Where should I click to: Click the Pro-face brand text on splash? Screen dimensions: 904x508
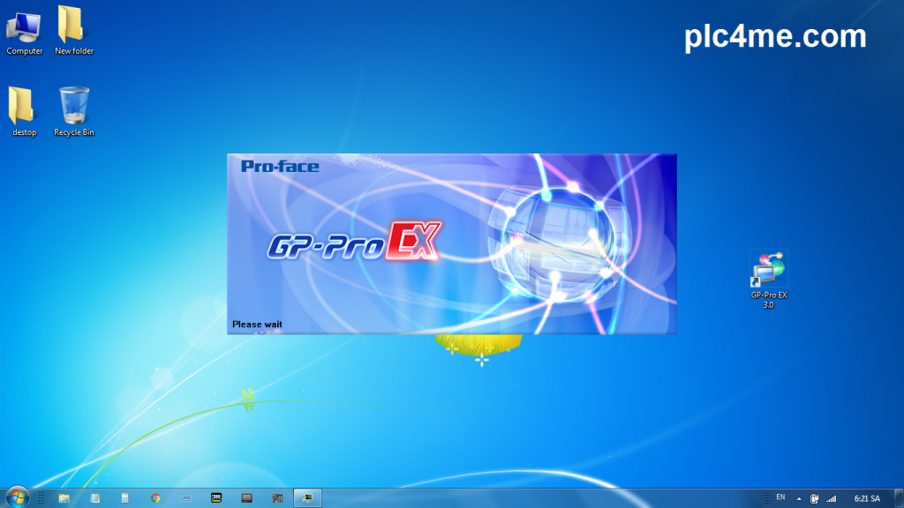(280, 166)
